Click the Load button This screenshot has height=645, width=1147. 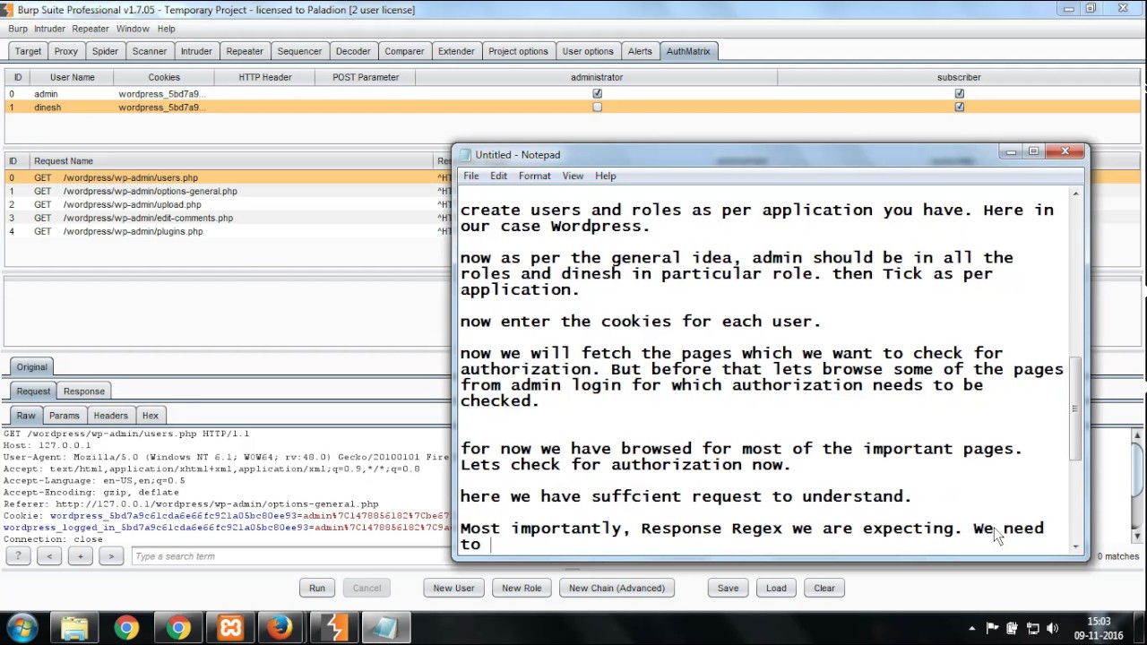click(x=776, y=589)
